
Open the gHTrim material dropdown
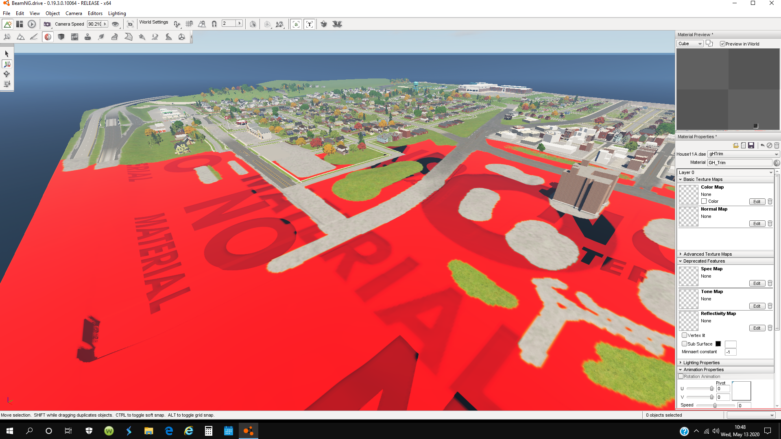(x=744, y=154)
